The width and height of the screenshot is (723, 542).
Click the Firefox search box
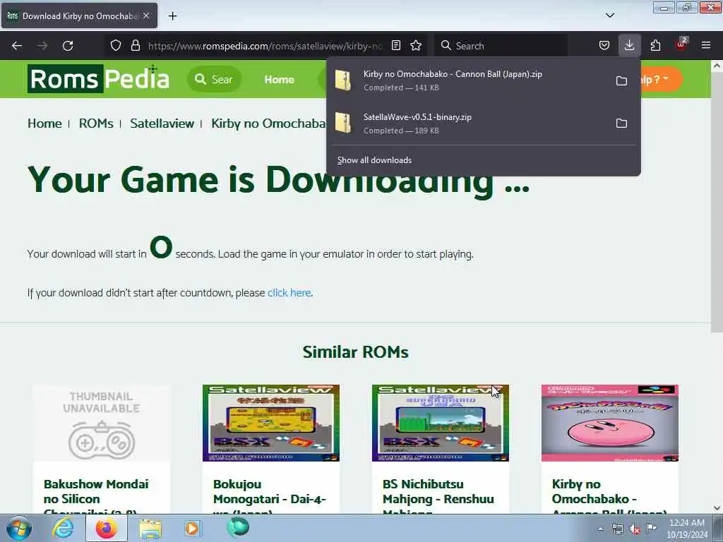501,46
